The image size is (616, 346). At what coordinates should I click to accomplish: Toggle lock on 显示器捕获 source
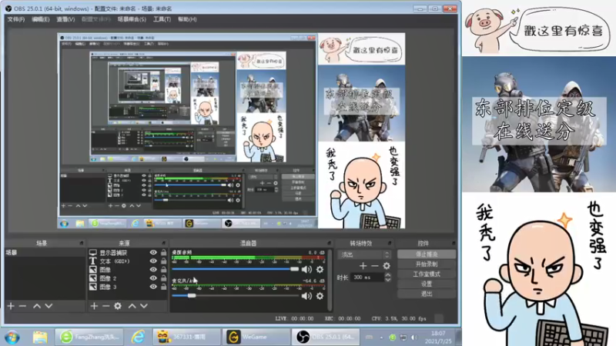(163, 253)
